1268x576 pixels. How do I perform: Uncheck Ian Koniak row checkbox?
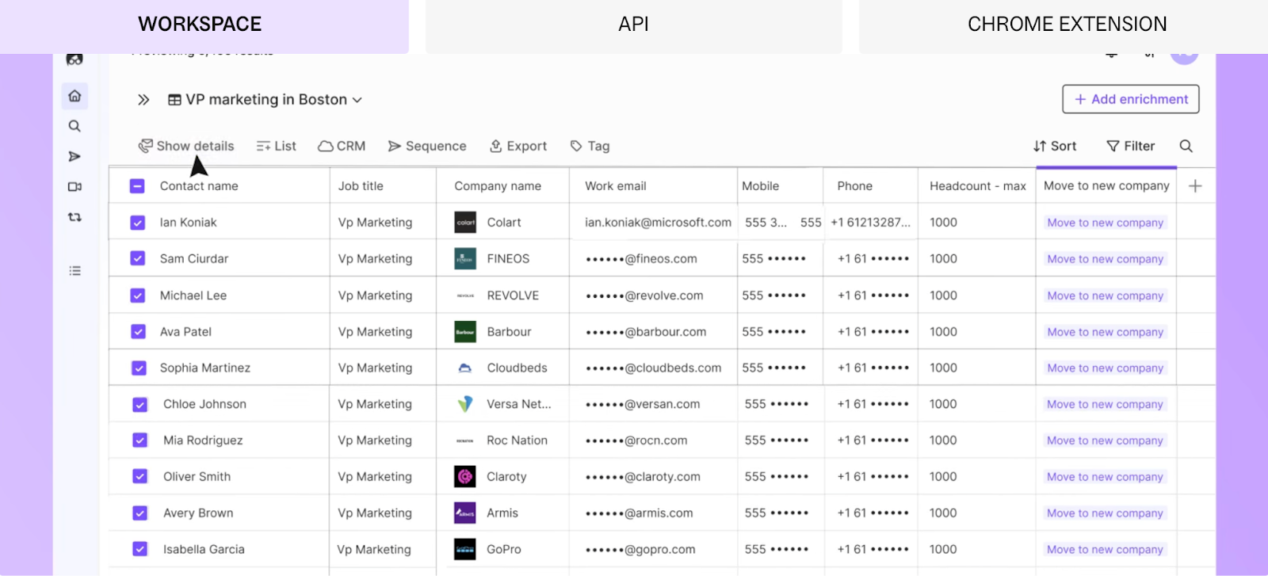(x=137, y=223)
